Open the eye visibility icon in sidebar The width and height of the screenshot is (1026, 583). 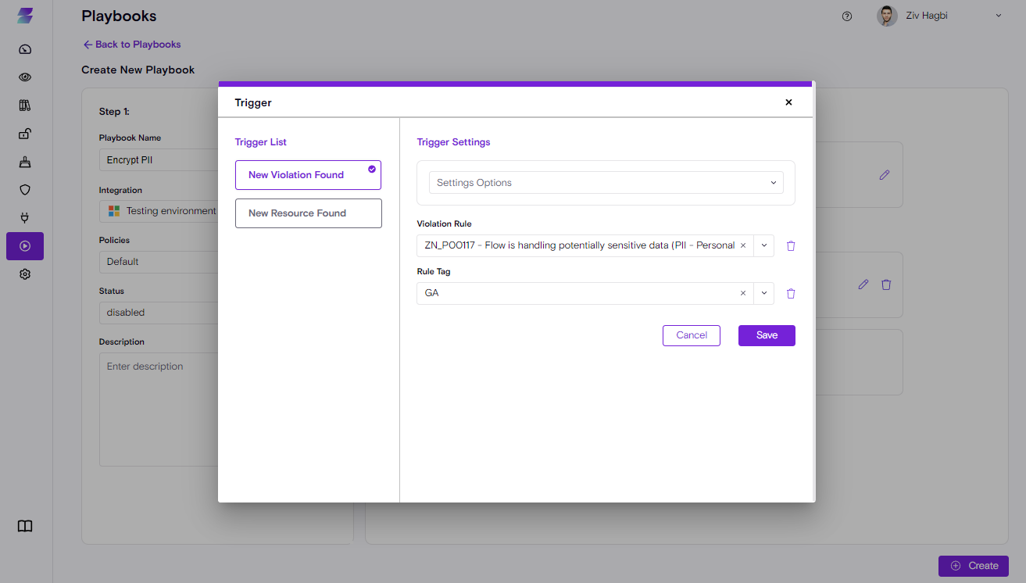click(25, 77)
